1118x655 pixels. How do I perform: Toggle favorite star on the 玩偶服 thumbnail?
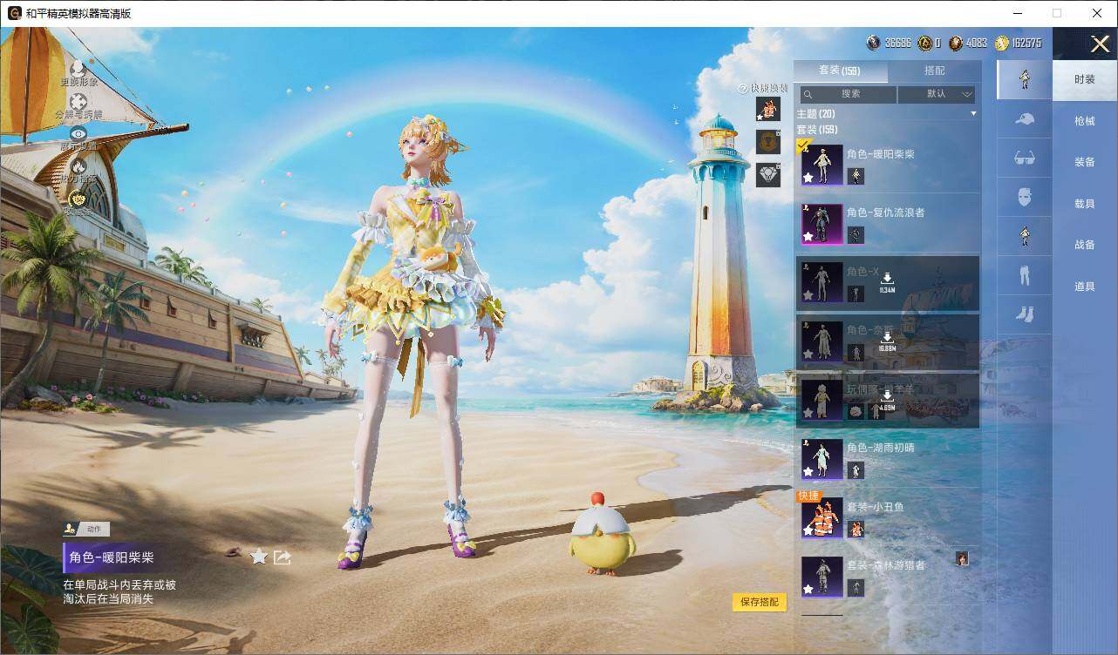click(x=808, y=413)
